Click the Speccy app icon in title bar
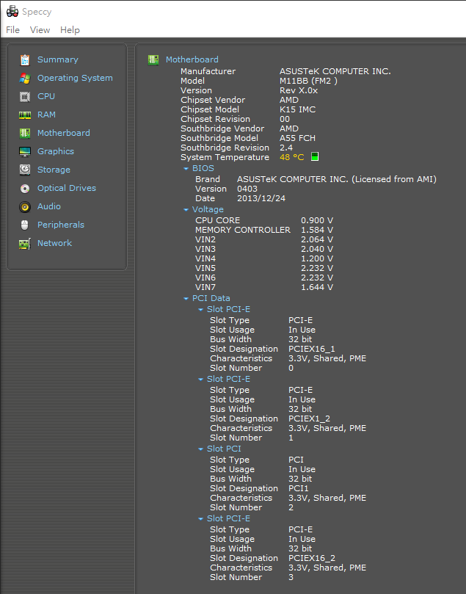The width and height of the screenshot is (466, 594). (x=12, y=11)
